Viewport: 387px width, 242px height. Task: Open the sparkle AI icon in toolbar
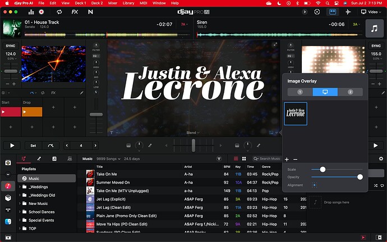348,12
